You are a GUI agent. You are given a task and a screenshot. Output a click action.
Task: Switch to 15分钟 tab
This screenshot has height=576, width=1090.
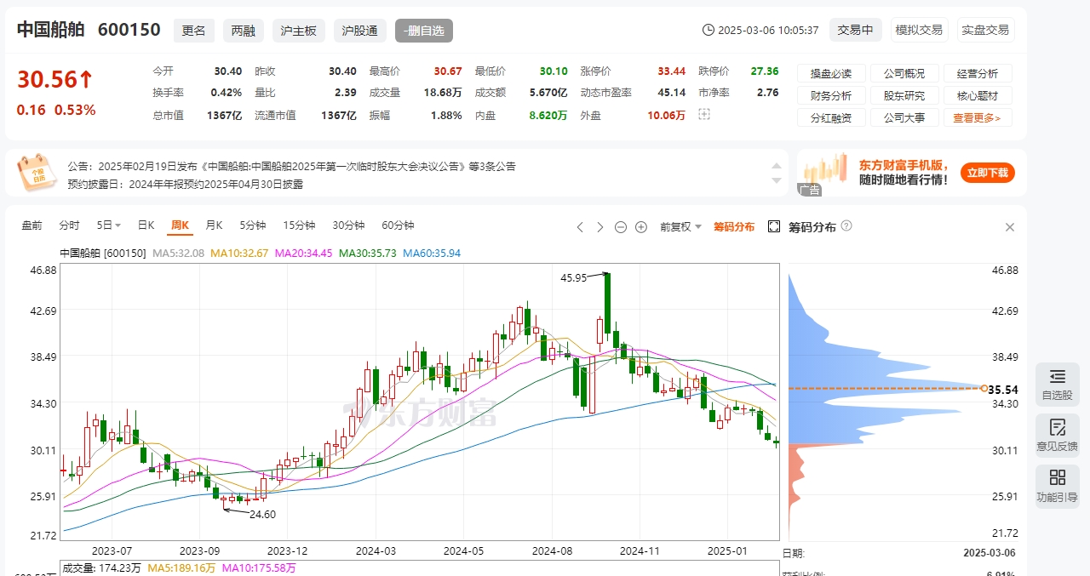299,225
